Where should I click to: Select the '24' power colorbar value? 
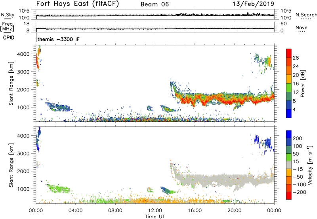coord(296,66)
